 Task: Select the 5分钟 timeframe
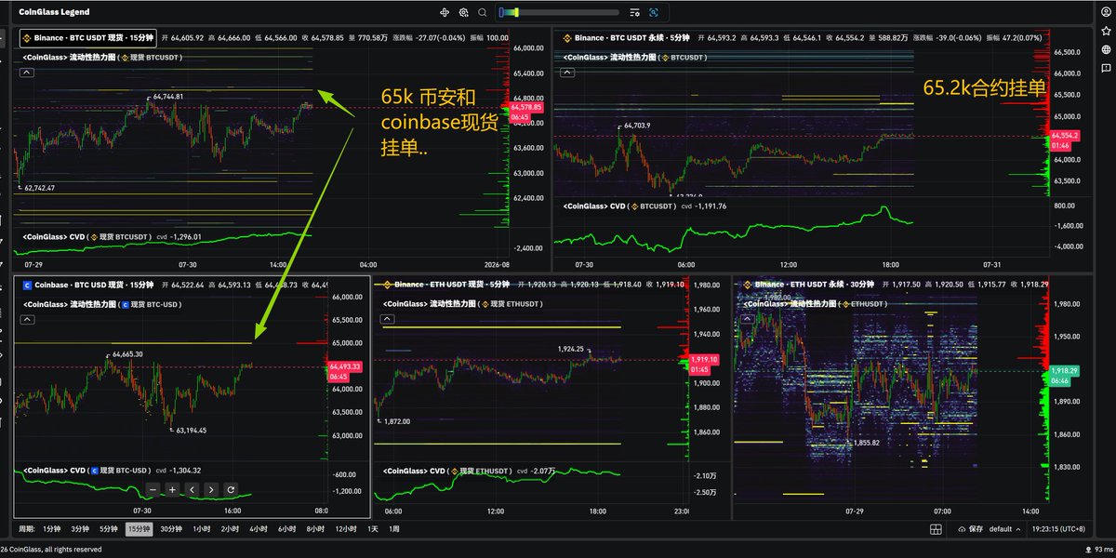[x=109, y=529]
